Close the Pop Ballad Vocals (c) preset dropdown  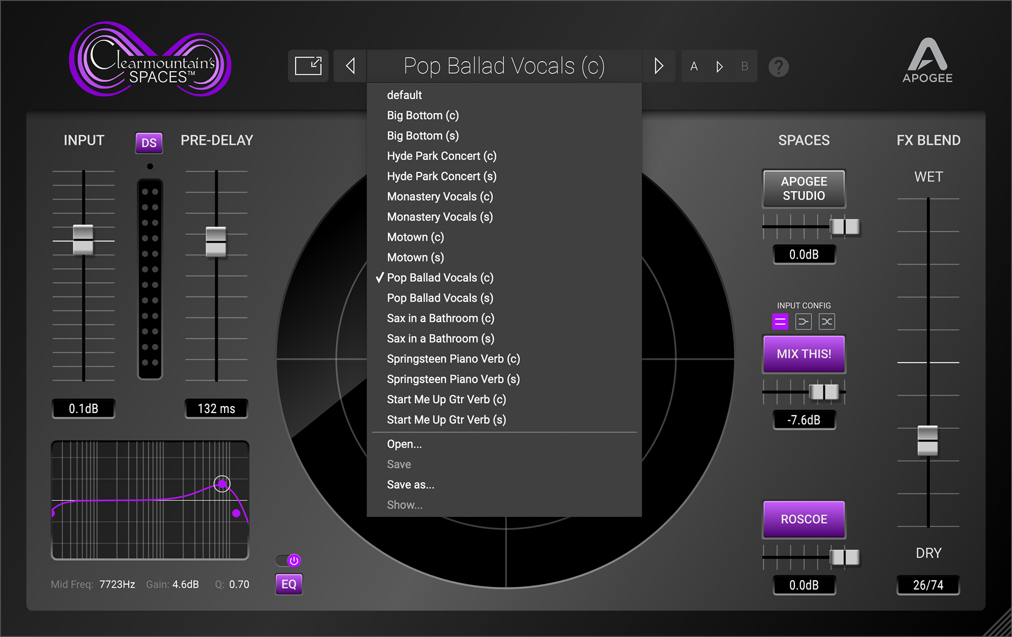point(503,66)
